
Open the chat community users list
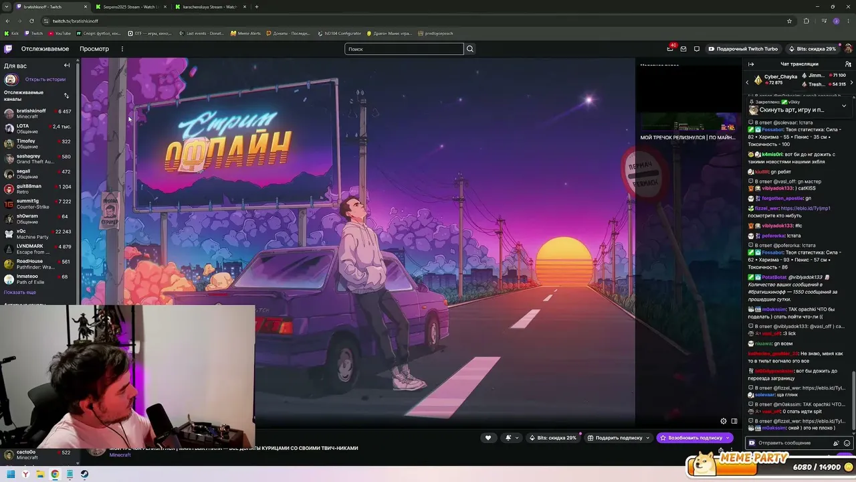[848, 64]
